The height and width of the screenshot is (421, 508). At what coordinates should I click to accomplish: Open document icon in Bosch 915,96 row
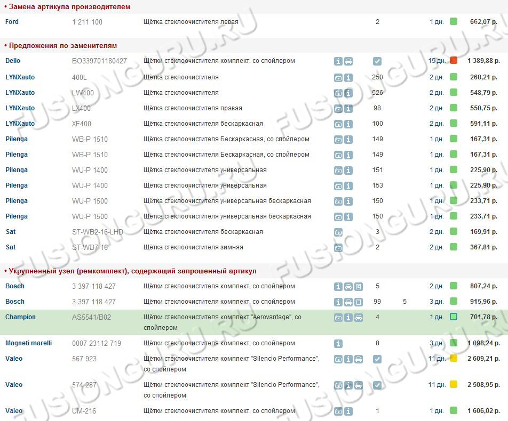click(x=359, y=302)
